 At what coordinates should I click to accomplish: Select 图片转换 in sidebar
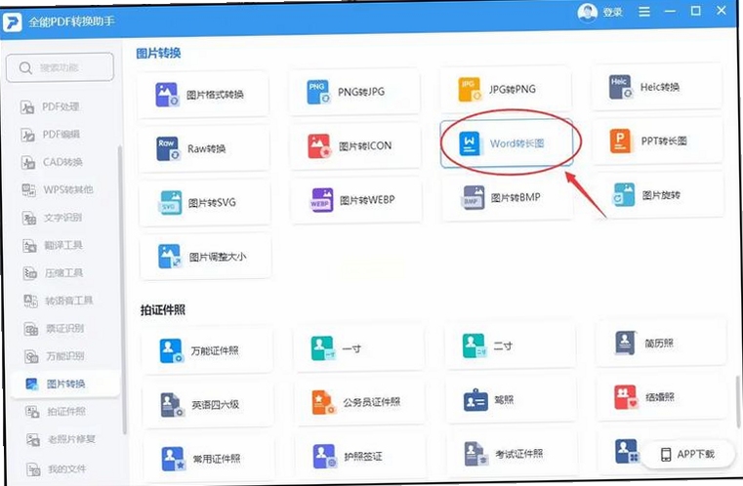(65, 384)
